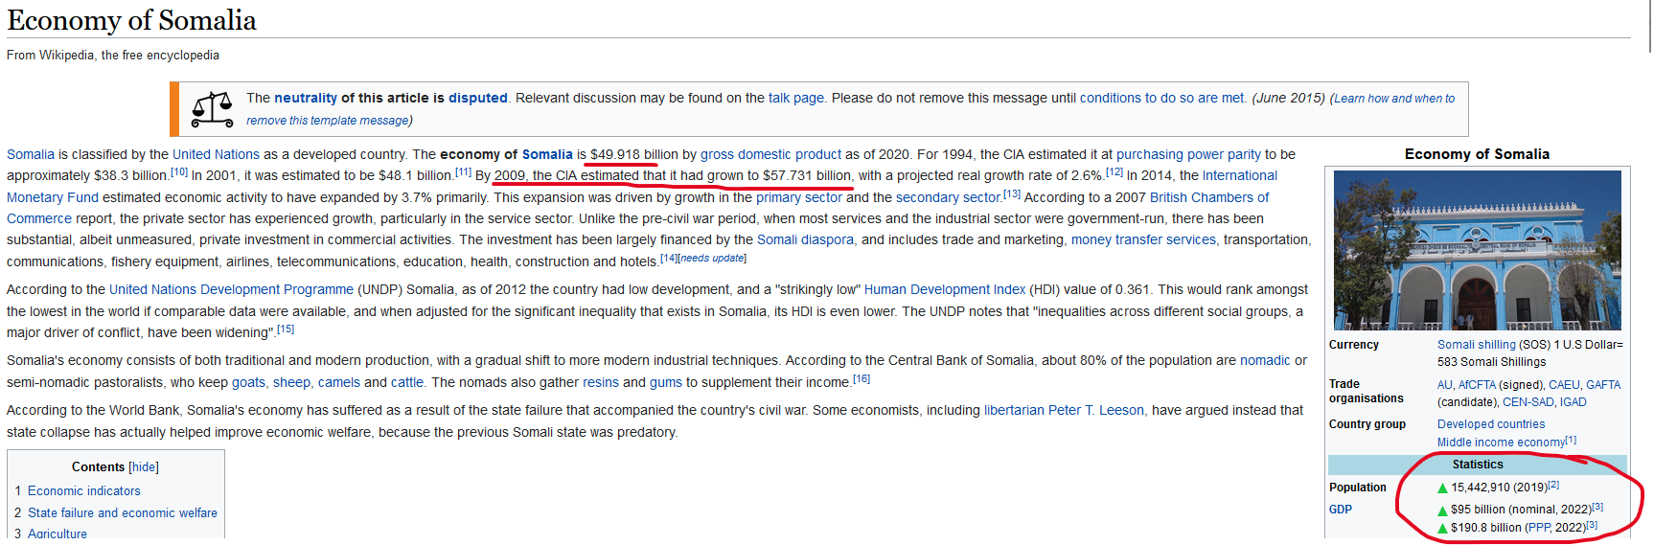Jump to State failure and economic welfare

(x=122, y=513)
